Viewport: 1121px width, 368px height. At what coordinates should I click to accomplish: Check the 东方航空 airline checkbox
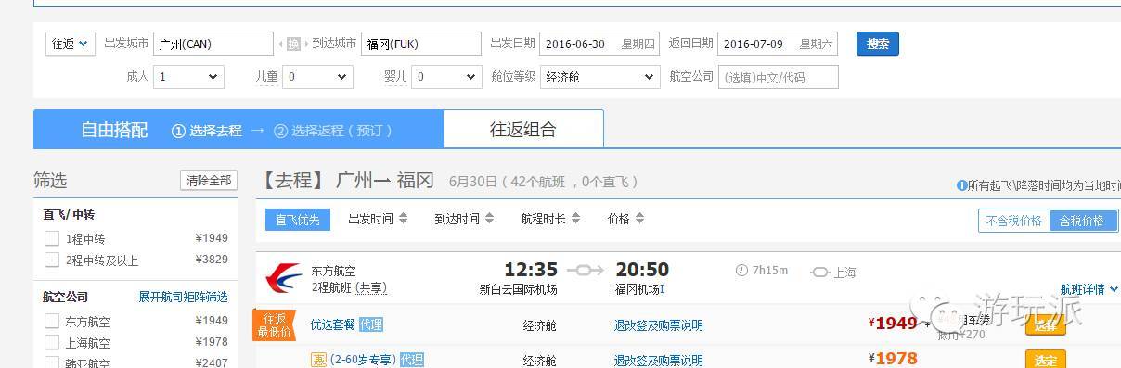[52, 321]
